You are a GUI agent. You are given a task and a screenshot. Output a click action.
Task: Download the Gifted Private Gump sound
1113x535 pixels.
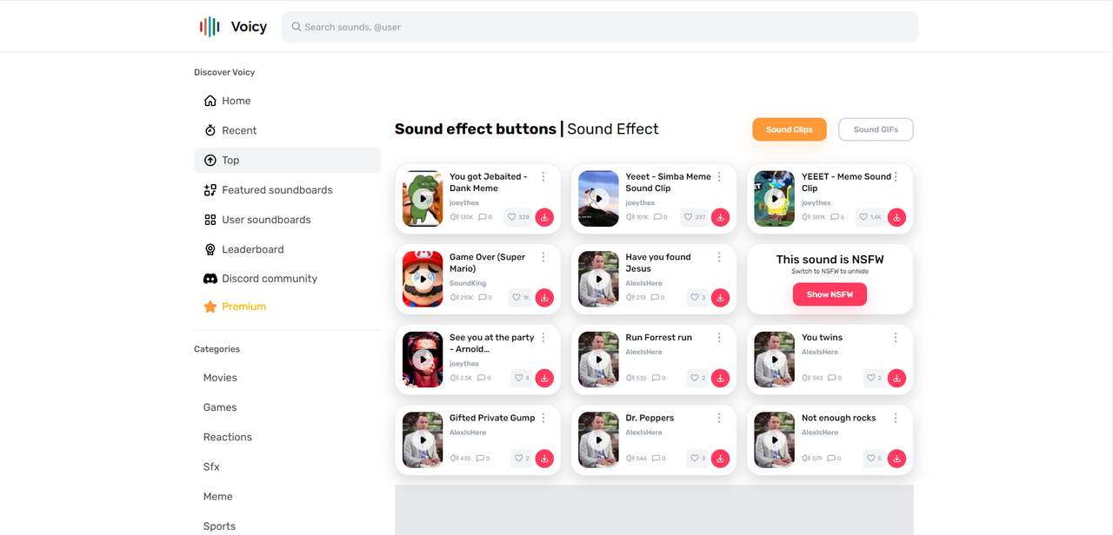[x=544, y=459]
